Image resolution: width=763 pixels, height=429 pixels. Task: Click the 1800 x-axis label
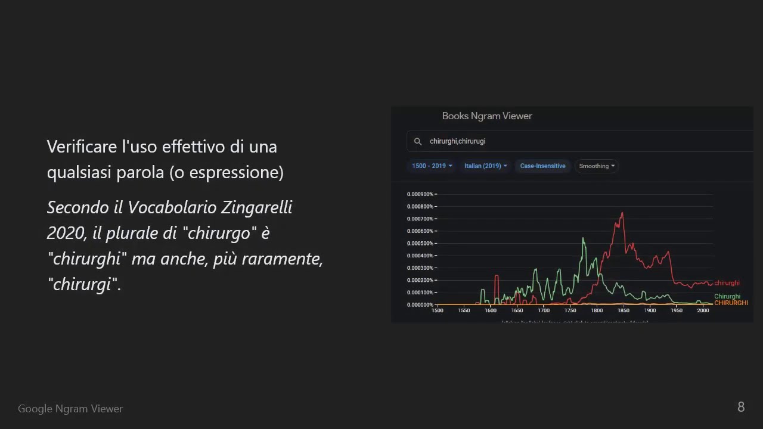click(597, 310)
